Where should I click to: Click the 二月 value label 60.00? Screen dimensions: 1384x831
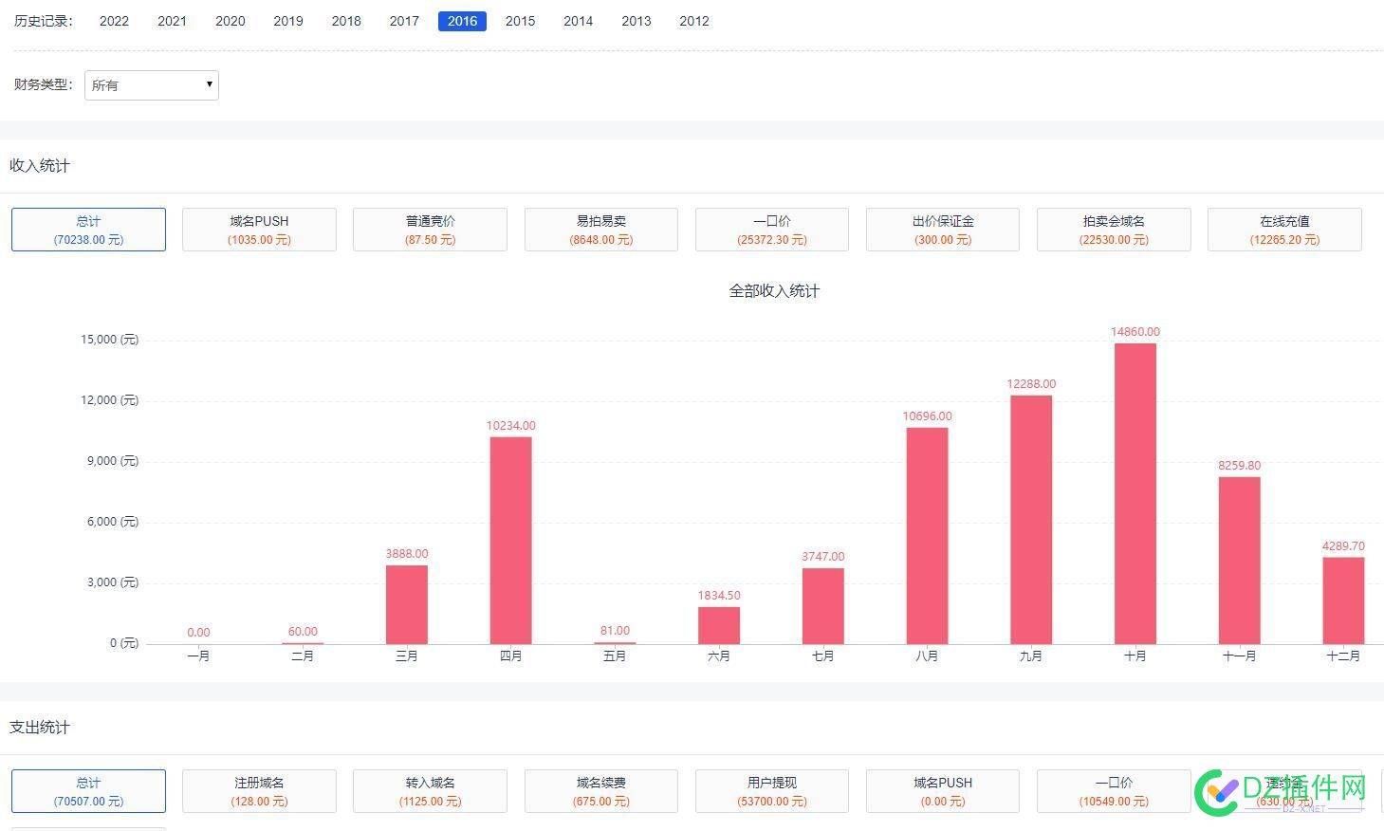tap(303, 632)
